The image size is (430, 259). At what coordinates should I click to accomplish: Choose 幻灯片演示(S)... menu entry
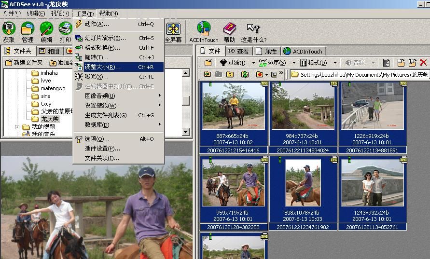(118, 38)
